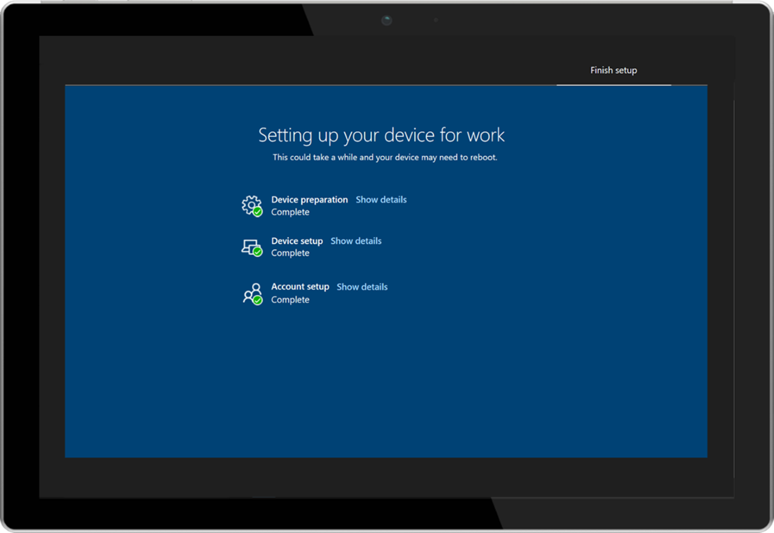Show details for Account setup
The height and width of the screenshot is (533, 774).
(362, 286)
